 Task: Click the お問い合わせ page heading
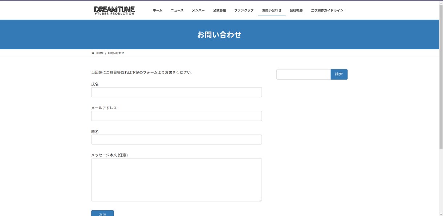click(219, 35)
